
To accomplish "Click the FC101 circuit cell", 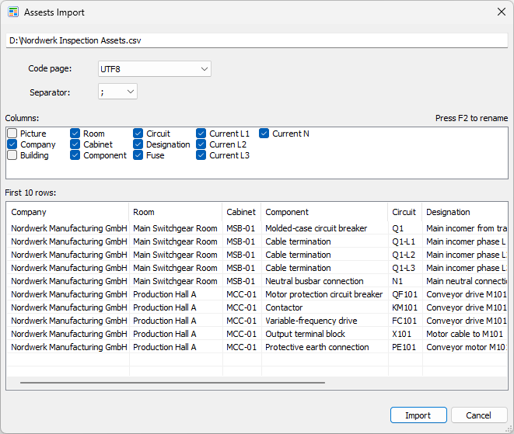I will [405, 321].
